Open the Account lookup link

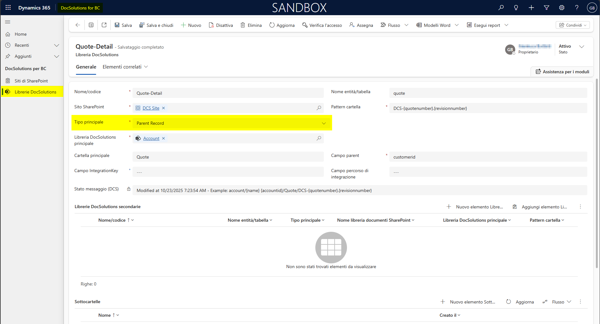point(151,138)
